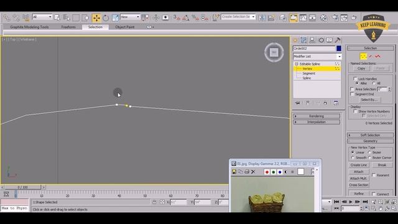Choose the Bezier Corner vertex type radio
This screenshot has width=398, height=224.
(x=369, y=157)
